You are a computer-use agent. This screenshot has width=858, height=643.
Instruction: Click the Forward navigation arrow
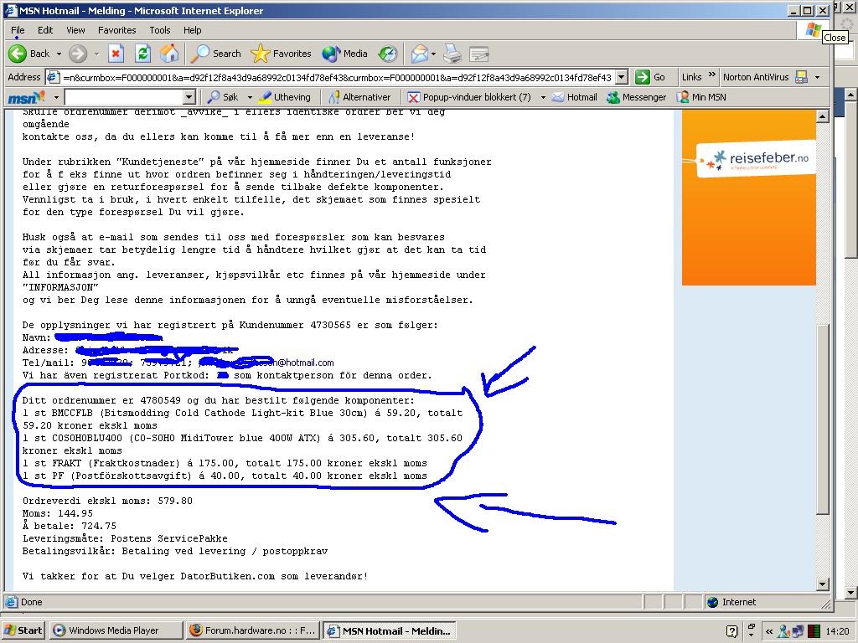click(78, 54)
